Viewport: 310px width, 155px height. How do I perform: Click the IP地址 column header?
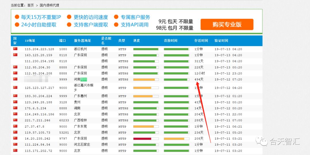[x=30, y=41]
